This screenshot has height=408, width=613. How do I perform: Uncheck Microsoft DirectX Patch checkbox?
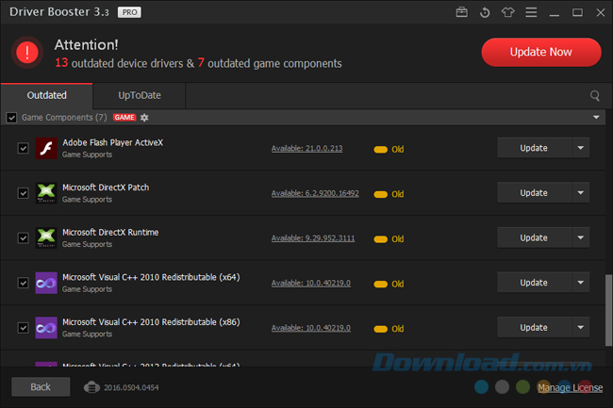(23, 193)
